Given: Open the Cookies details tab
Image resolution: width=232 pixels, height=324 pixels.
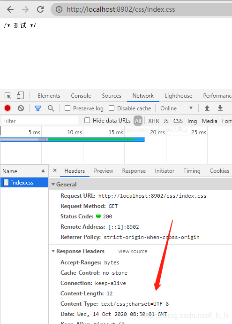Looking at the screenshot, I should (x=219, y=171).
